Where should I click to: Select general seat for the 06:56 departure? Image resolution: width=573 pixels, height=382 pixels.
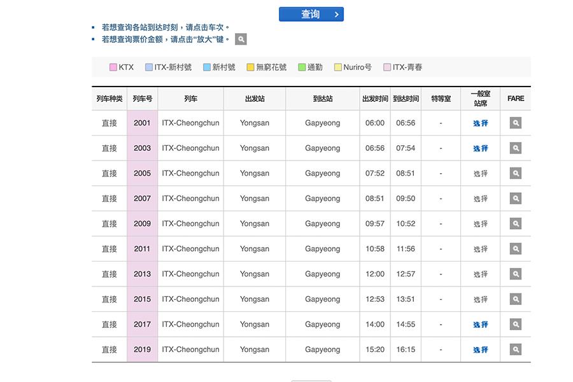click(x=480, y=148)
